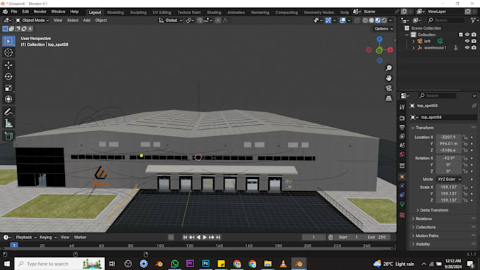Toggle lock on Scale X
The image size is (480, 270).
click(465, 187)
